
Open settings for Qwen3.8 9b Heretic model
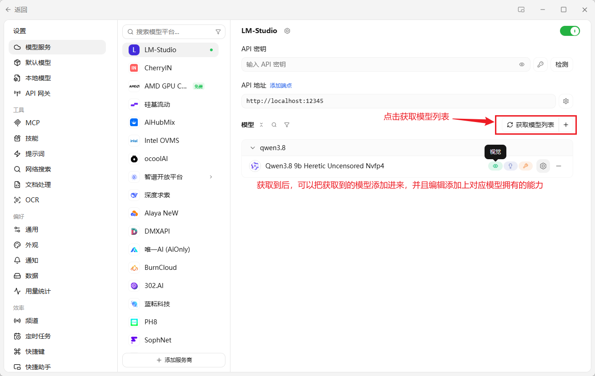click(543, 166)
